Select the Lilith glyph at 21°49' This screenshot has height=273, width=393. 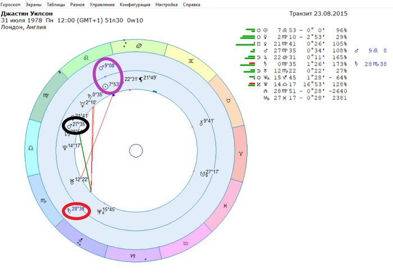141,80
